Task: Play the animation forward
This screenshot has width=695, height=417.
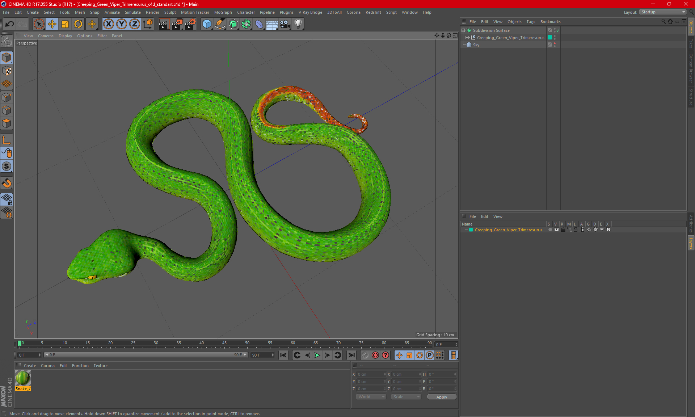Action: 317,355
